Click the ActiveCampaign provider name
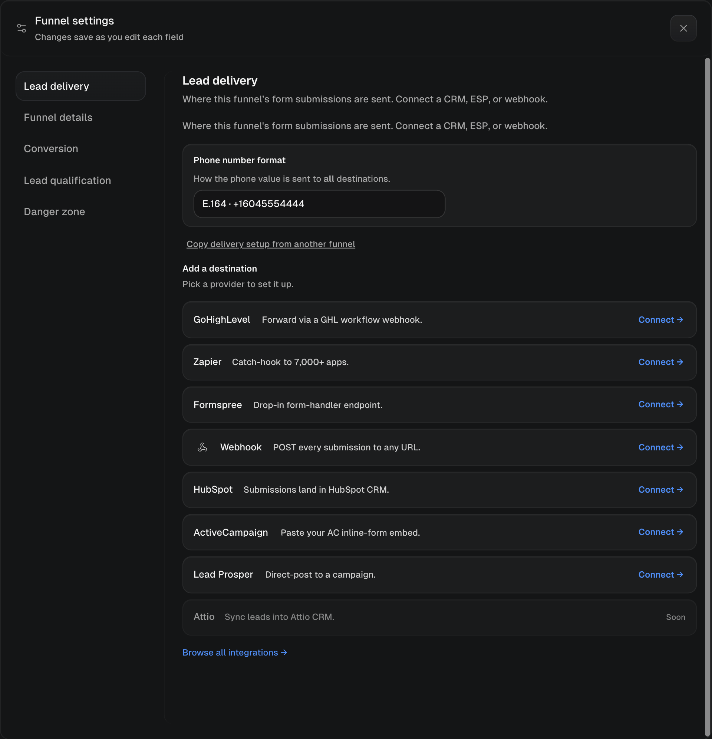Viewport: 712px width, 739px height. pyautogui.click(x=231, y=532)
